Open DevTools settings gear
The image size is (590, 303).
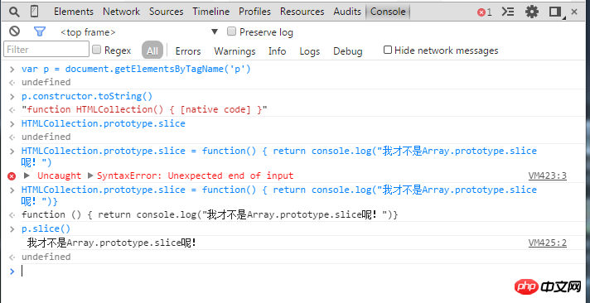tap(532, 12)
